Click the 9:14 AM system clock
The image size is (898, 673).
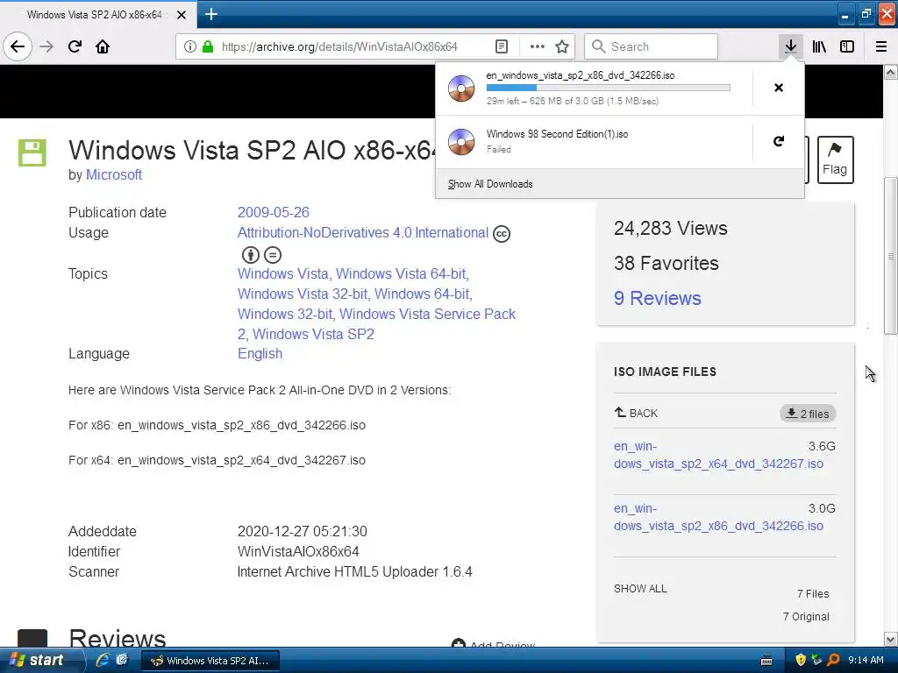[x=866, y=660]
